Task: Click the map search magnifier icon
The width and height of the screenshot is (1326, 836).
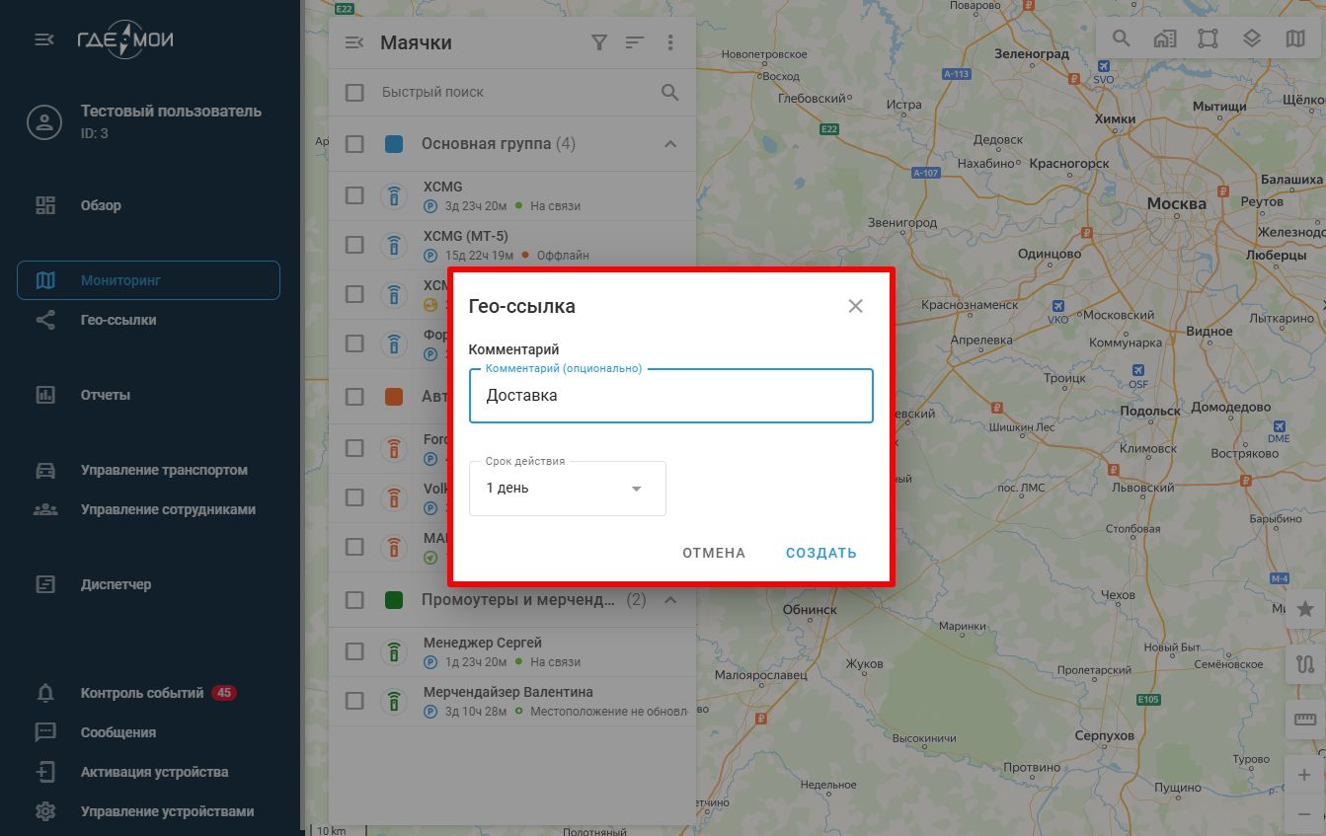Action: (1121, 38)
